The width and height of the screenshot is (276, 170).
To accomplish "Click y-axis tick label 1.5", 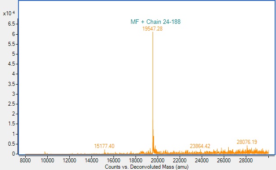I will (x=12, y=124).
